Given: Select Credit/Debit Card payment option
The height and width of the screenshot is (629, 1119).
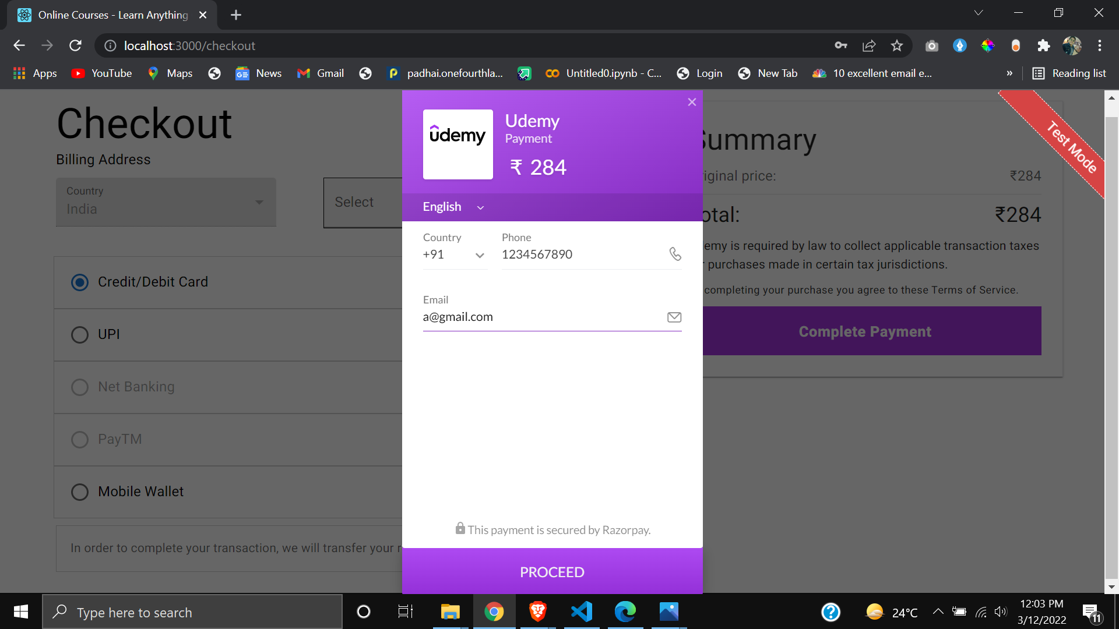Looking at the screenshot, I should [80, 282].
